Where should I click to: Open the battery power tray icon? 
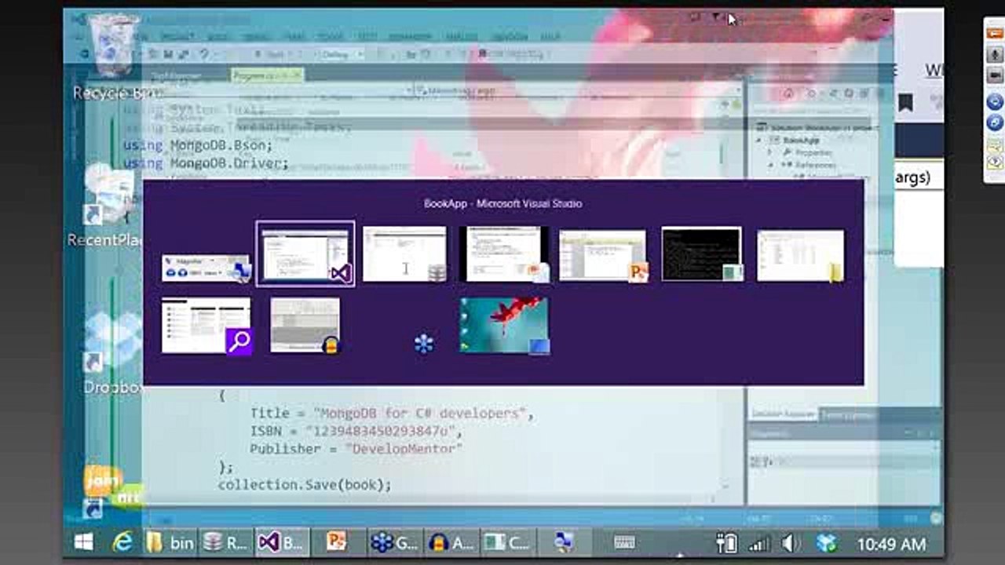pyautogui.click(x=727, y=543)
